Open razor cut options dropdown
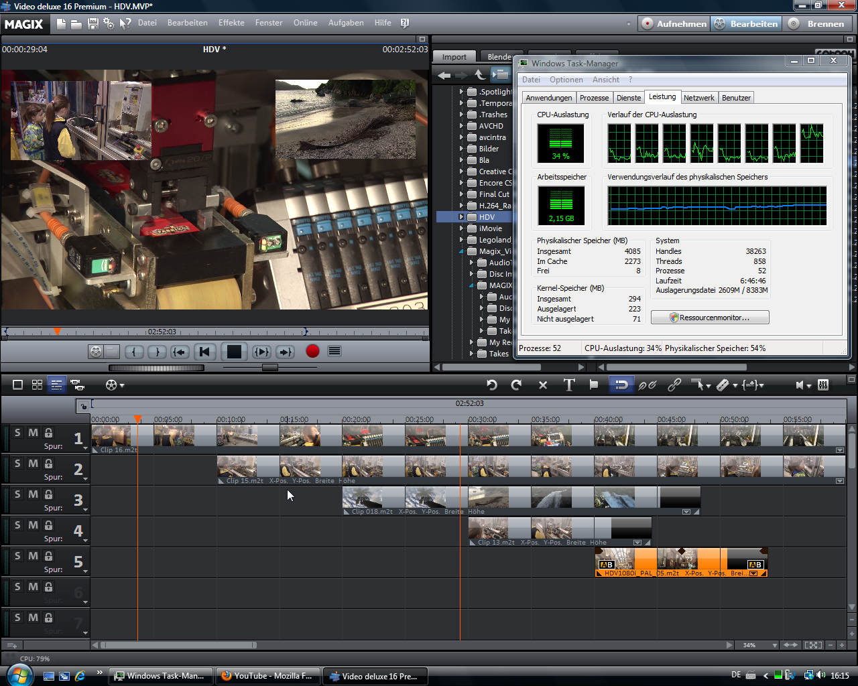Image resolution: width=858 pixels, height=686 pixels. click(735, 386)
